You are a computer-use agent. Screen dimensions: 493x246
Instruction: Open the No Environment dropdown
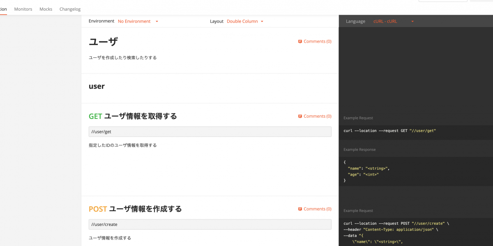(x=138, y=21)
